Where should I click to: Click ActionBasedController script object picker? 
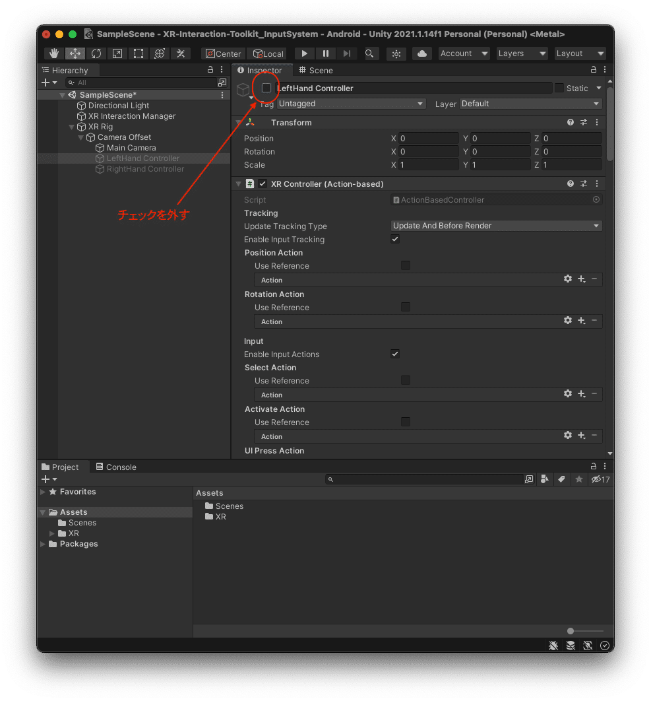coord(596,200)
